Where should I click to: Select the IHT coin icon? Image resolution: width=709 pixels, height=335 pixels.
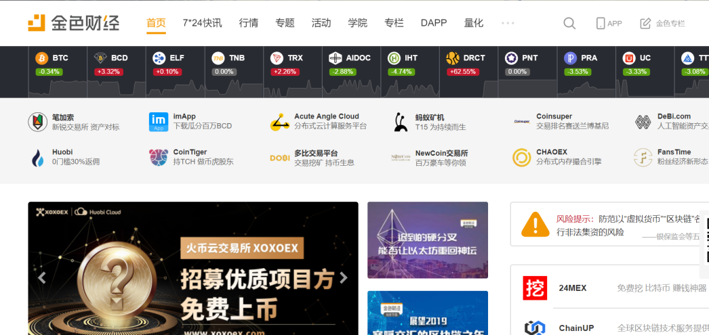(394, 58)
